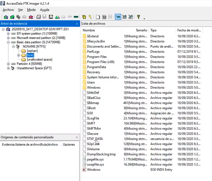
Task: Expand Unpartitioned Space [GPT] node
Action: [8, 68]
